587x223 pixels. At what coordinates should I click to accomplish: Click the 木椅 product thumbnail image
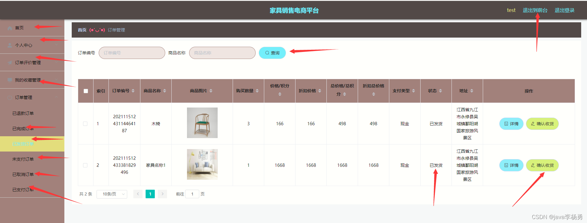point(202,123)
